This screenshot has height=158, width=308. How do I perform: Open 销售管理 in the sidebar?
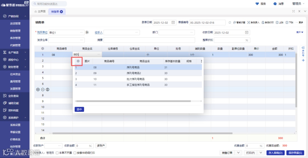[15, 31]
